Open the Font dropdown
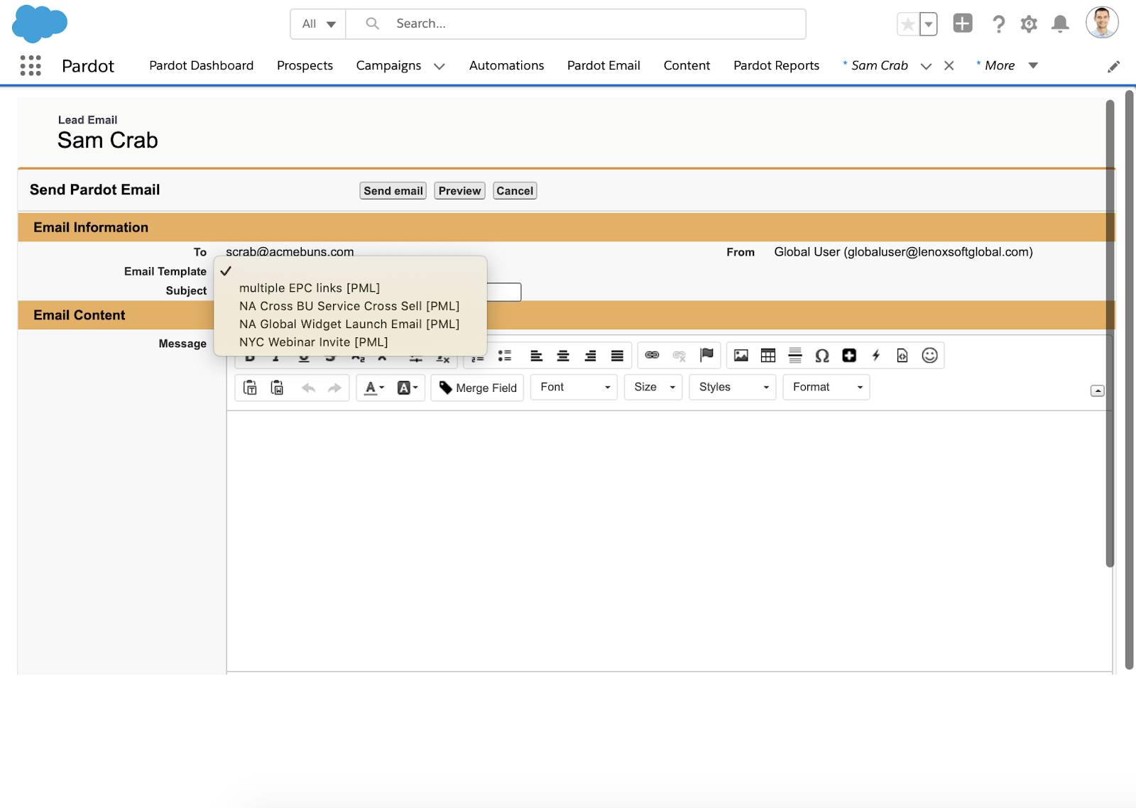The height and width of the screenshot is (808, 1136). point(574,387)
